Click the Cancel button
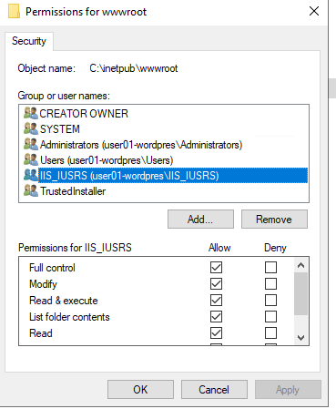 pos(214,389)
